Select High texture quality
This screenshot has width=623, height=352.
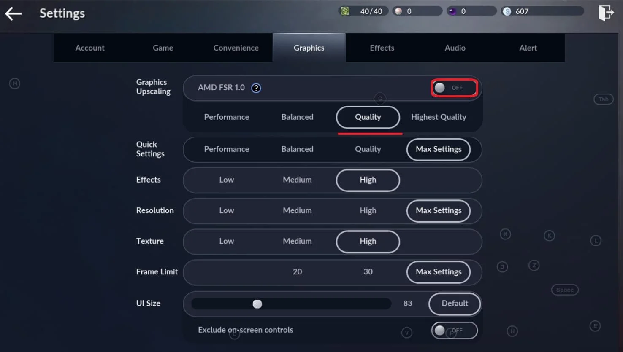pos(368,242)
